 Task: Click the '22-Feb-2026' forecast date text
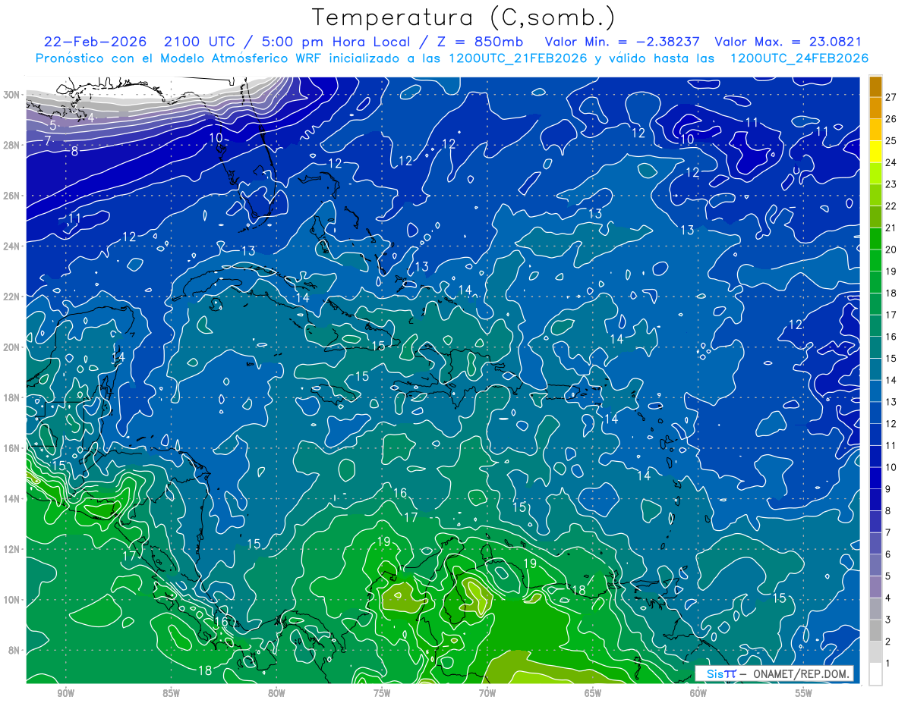pyautogui.click(x=94, y=42)
